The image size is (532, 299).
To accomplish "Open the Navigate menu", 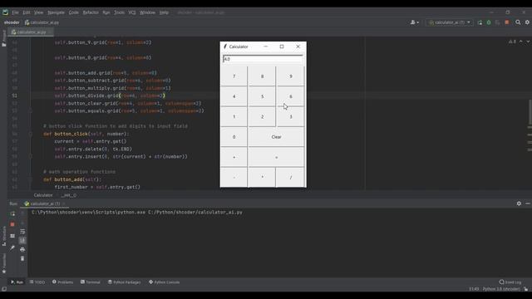I will [56, 12].
